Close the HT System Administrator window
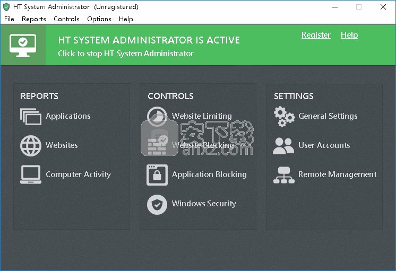This screenshot has width=396, height=271. [x=383, y=7]
